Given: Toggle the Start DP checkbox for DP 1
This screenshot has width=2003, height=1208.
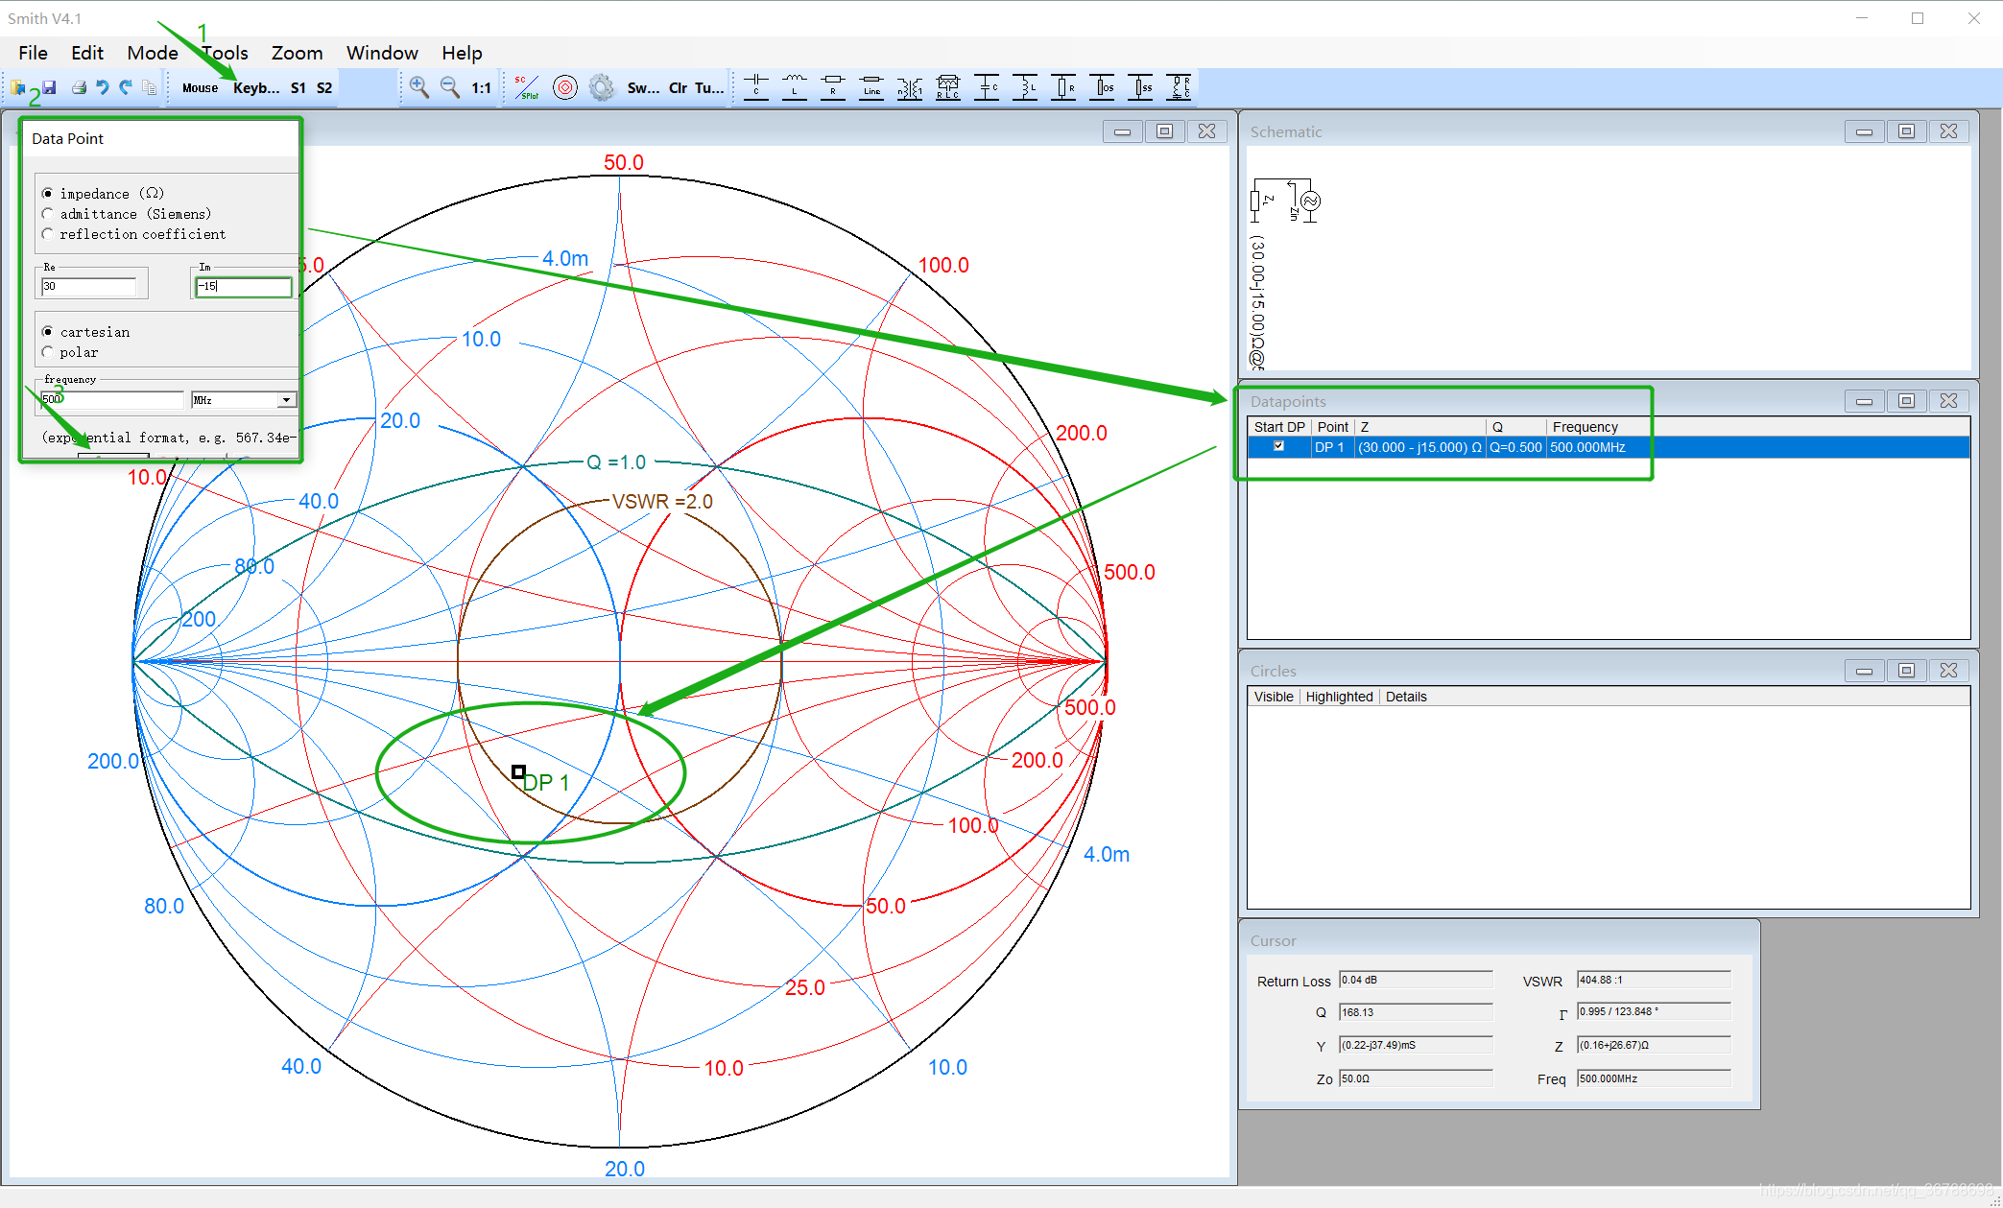Looking at the screenshot, I should click(1278, 446).
